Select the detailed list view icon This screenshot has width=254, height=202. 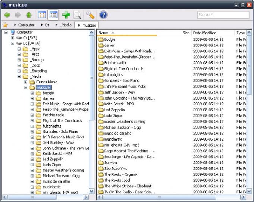click(x=53, y=15)
